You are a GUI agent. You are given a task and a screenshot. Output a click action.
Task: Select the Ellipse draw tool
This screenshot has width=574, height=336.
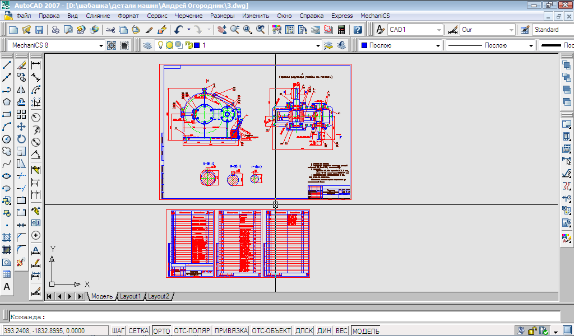7,176
